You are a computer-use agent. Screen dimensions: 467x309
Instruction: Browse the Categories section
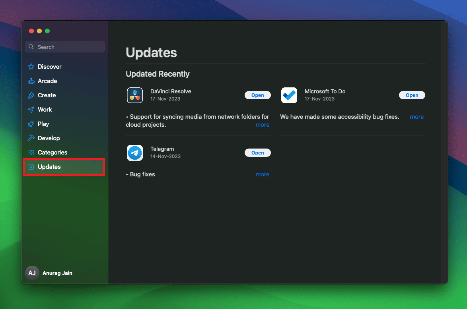[x=64, y=152]
